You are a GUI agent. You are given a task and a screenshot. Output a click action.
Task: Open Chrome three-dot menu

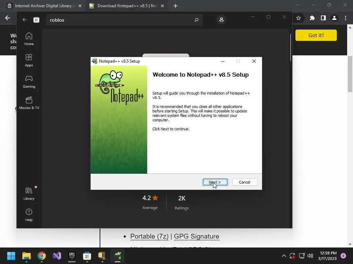(345, 18)
